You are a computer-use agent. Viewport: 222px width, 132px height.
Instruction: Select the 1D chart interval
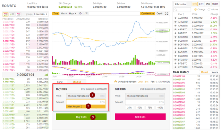click(x=80, y=13)
